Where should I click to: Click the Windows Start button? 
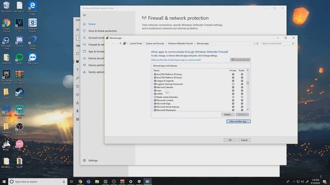pos(4,181)
